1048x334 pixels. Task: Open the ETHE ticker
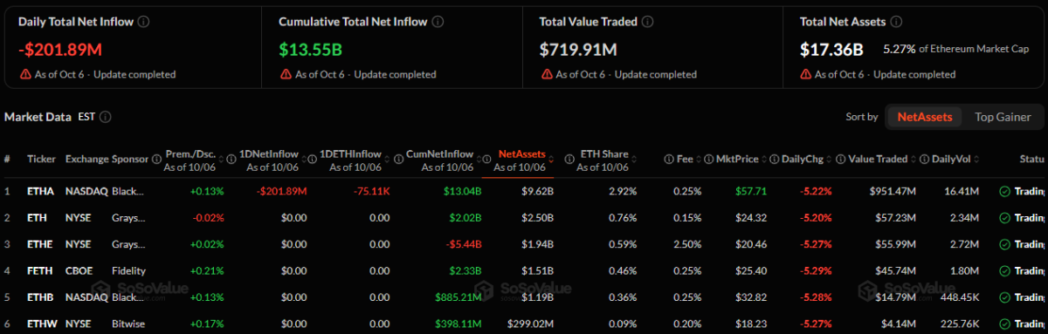pos(40,245)
